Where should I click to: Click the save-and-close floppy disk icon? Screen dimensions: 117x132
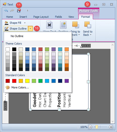pos(19,11)
